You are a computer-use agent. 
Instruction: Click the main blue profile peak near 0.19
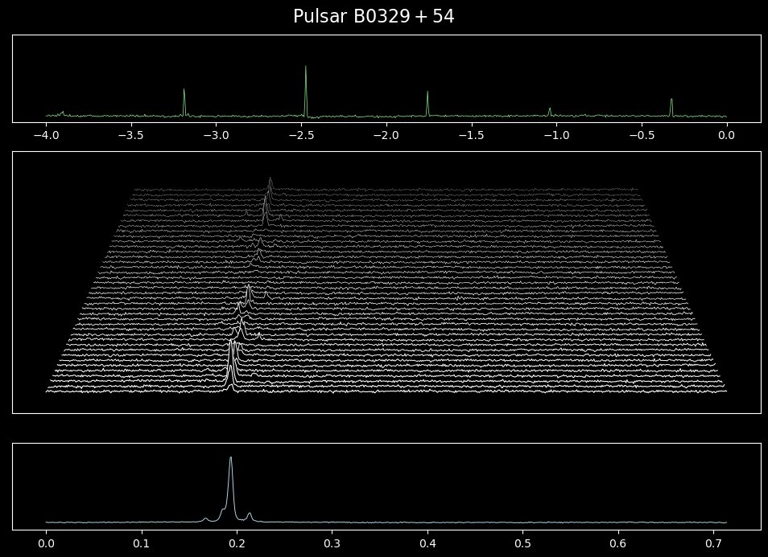pos(231,489)
